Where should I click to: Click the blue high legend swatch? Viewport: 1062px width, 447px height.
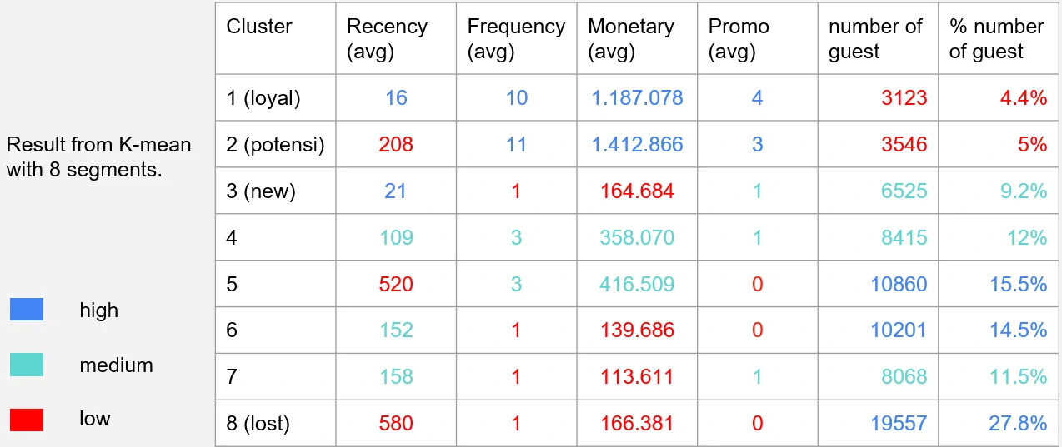[x=26, y=310]
